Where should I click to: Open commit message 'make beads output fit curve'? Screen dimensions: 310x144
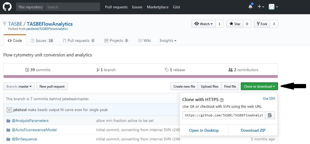tap(68, 110)
